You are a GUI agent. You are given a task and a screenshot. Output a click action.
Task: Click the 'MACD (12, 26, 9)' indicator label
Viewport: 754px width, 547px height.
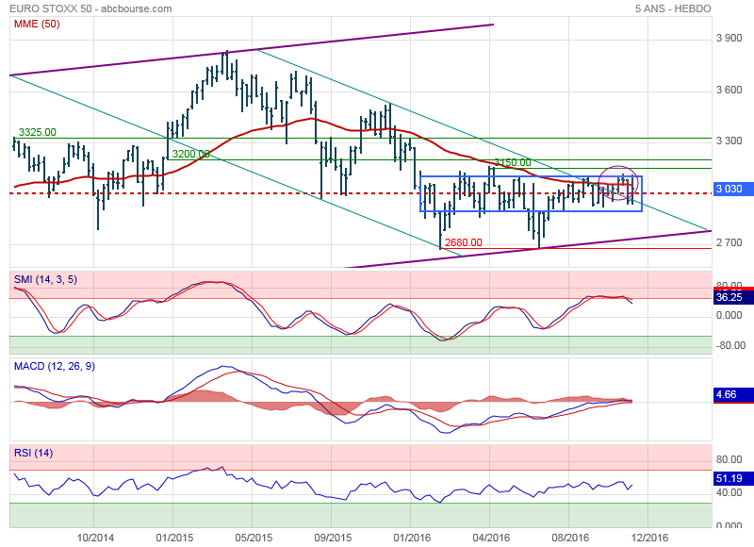click(55, 366)
